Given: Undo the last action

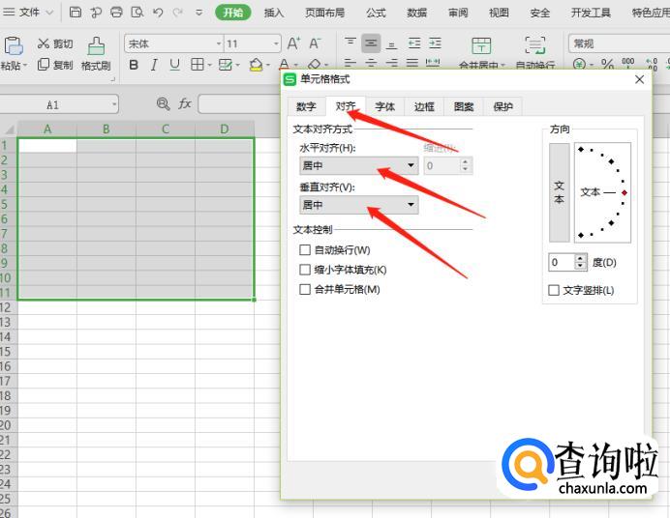Looking at the screenshot, I should (158, 12).
